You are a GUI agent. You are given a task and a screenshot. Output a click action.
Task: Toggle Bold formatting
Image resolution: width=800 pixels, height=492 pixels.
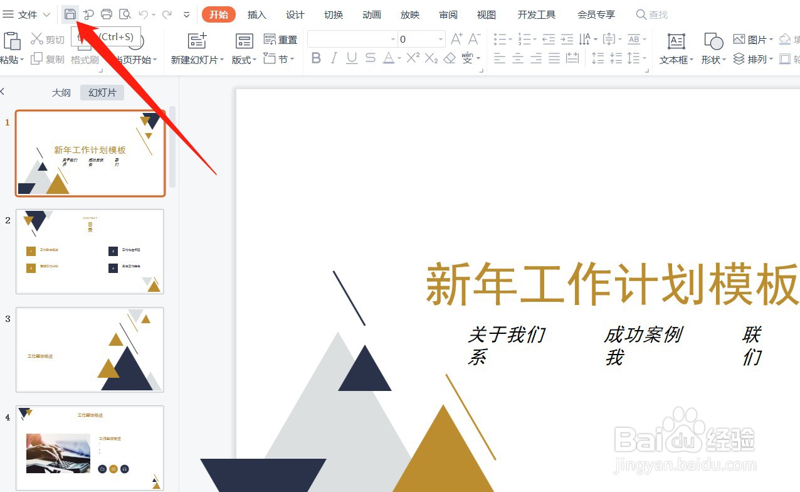pos(316,58)
